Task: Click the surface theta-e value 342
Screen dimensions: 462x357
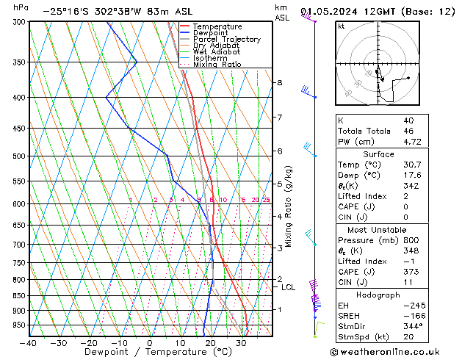Action: tap(411, 186)
